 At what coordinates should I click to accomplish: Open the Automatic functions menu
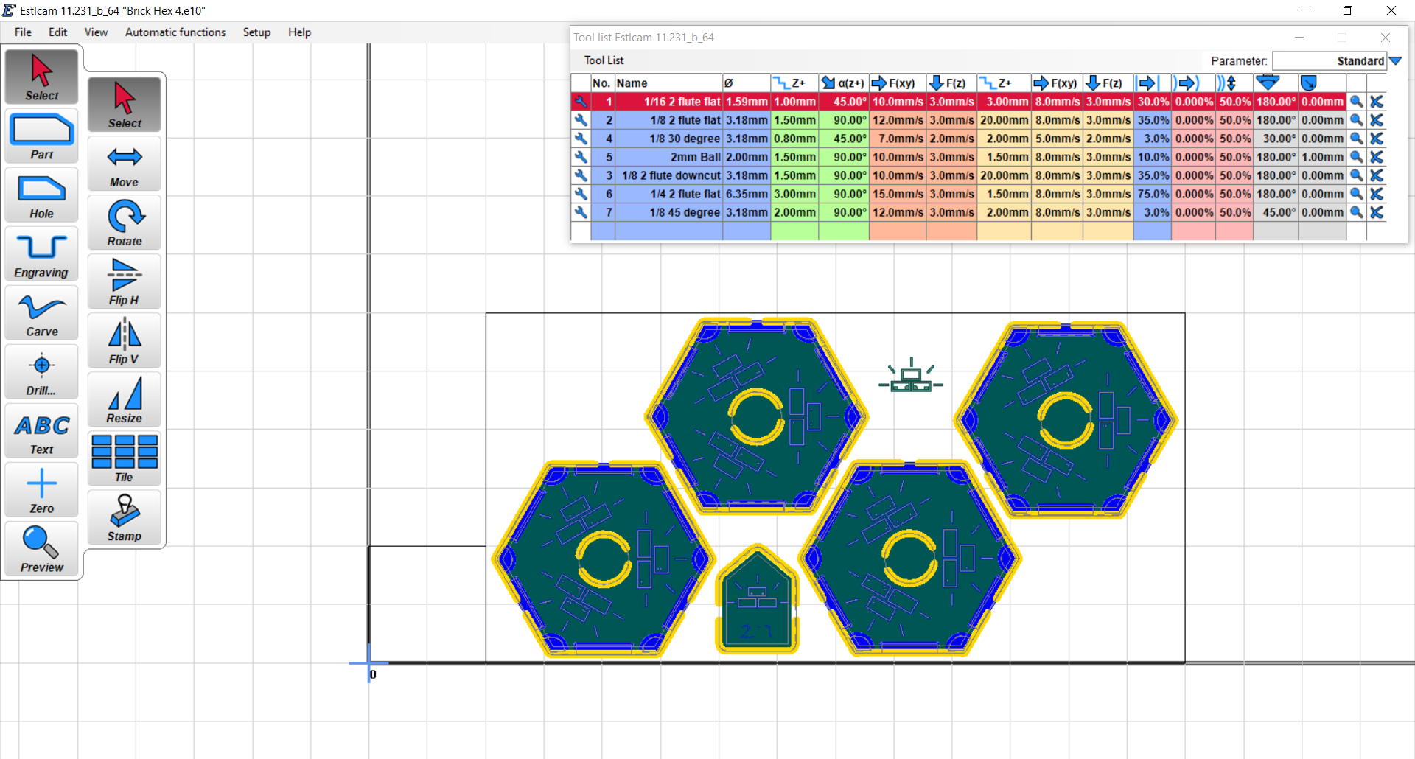[x=175, y=32]
